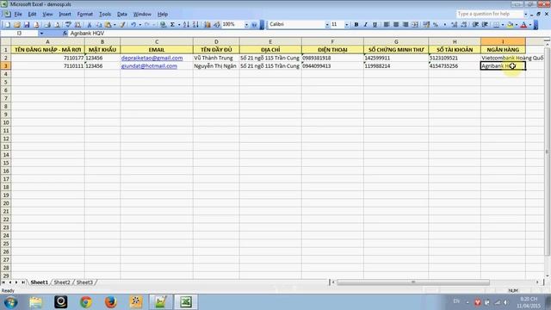Open the Chart Wizard icon

[x=207, y=25]
